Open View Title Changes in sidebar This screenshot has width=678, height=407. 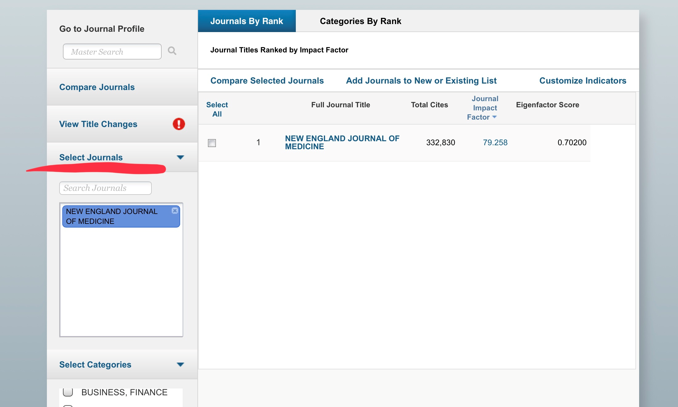tap(98, 124)
